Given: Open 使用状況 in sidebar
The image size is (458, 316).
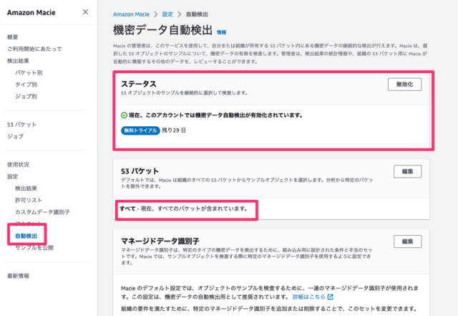Looking at the screenshot, I should [18, 164].
